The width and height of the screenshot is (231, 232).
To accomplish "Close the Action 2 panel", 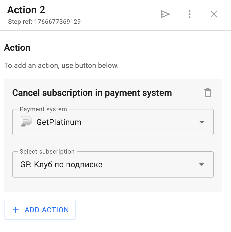I will click(214, 14).
